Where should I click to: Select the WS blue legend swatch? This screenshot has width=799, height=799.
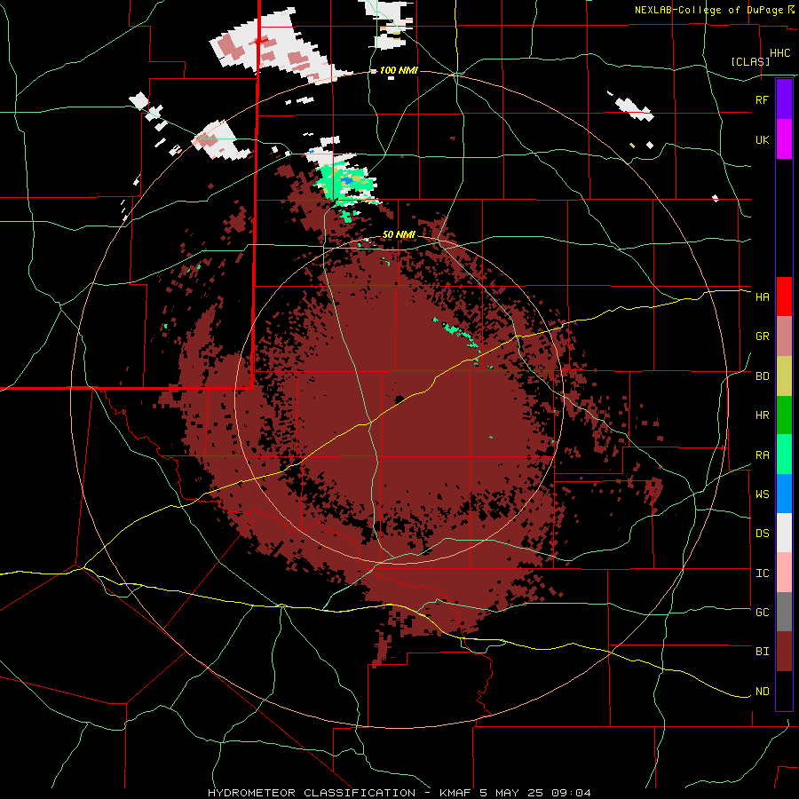pyautogui.click(x=784, y=494)
